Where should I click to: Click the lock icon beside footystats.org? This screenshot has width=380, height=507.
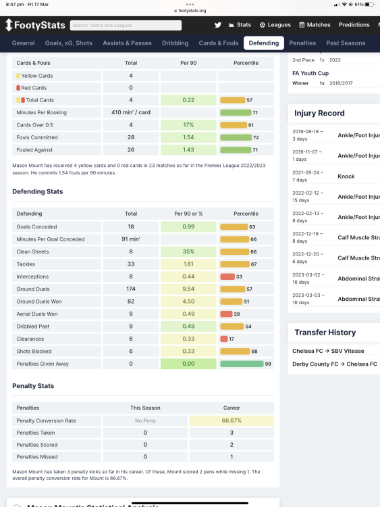(175, 11)
